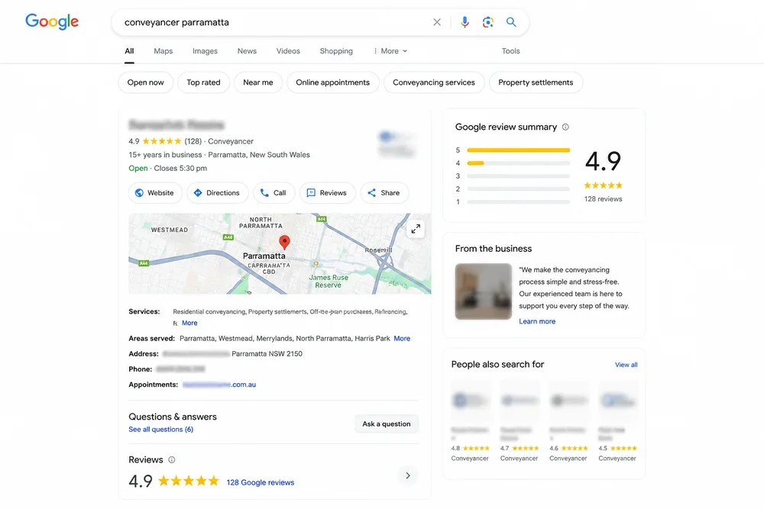Image resolution: width=764 pixels, height=509 pixels.
Task: Apply the Open now filter chip
Action: pyautogui.click(x=146, y=82)
